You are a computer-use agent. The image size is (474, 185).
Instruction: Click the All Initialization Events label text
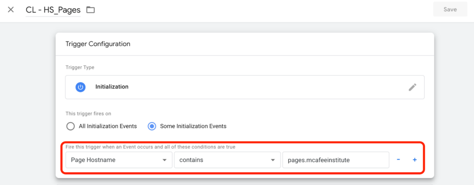[107, 126]
